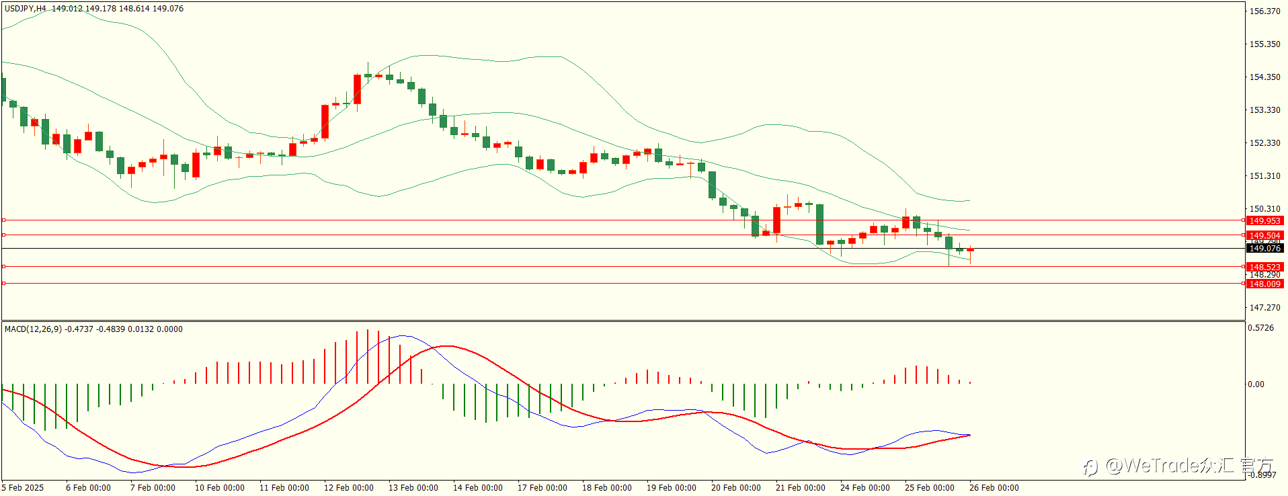Image resolution: width=1288 pixels, height=496 pixels.
Task: Select the 148.009 red price tag
Action: 1264,284
